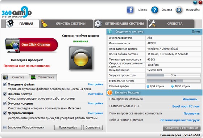203x138 pixels.
Task: Click the gear icon beside Настройка
Action: pyautogui.click(x=179, y=10)
